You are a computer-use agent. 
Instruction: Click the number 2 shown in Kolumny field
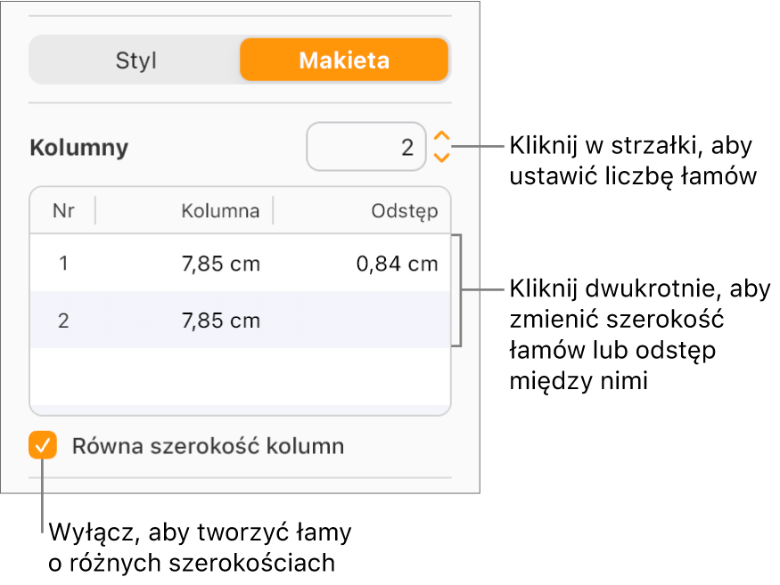click(x=409, y=146)
